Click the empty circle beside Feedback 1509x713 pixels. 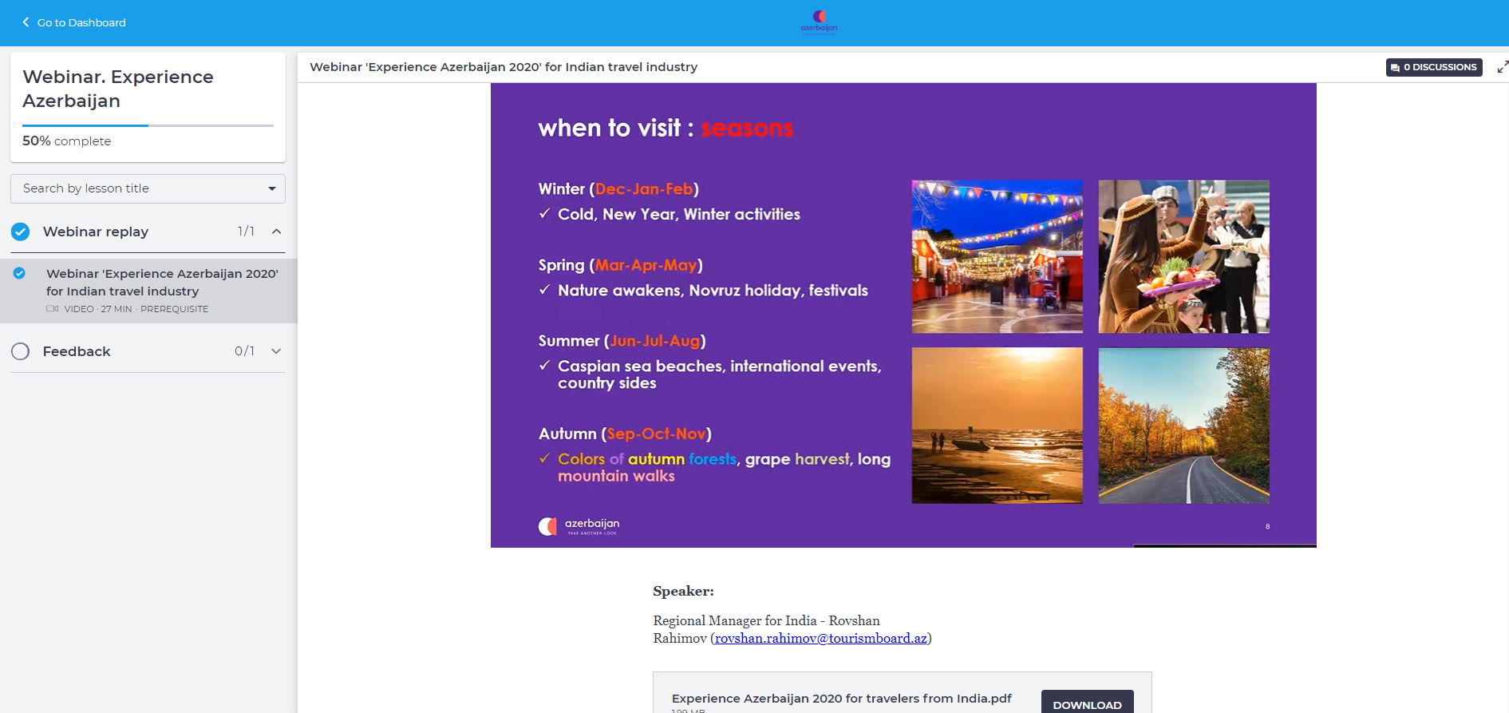pyautogui.click(x=21, y=351)
